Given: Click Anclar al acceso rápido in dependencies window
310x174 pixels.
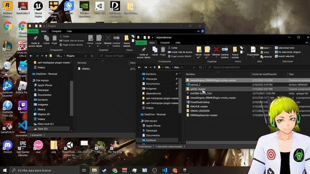Looking at the screenshot, I should coord(143,53).
